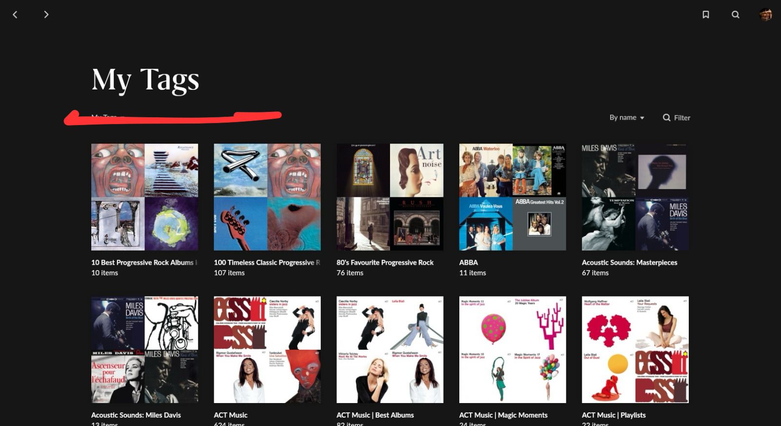
Task: Go forward with the right arrow
Action: point(46,15)
